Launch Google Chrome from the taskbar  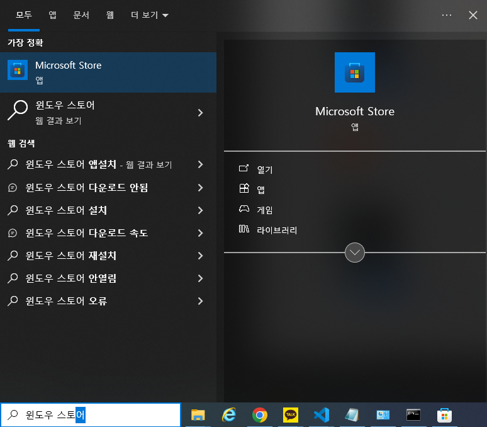coord(260,415)
